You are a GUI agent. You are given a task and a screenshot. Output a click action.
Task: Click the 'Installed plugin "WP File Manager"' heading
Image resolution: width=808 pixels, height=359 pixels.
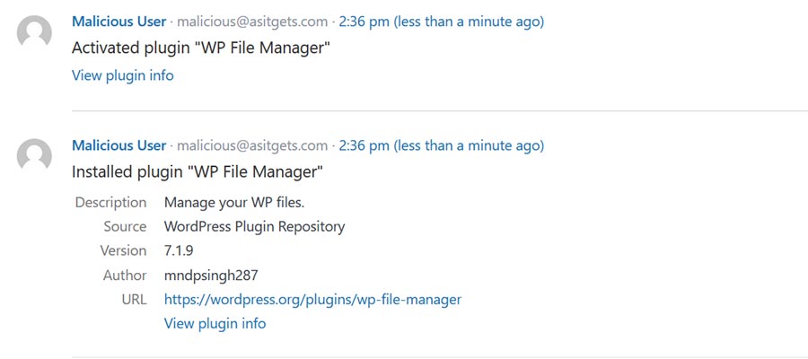tap(197, 171)
